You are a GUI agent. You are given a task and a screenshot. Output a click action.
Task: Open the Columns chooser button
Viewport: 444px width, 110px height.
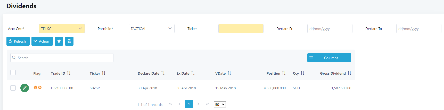329,58
